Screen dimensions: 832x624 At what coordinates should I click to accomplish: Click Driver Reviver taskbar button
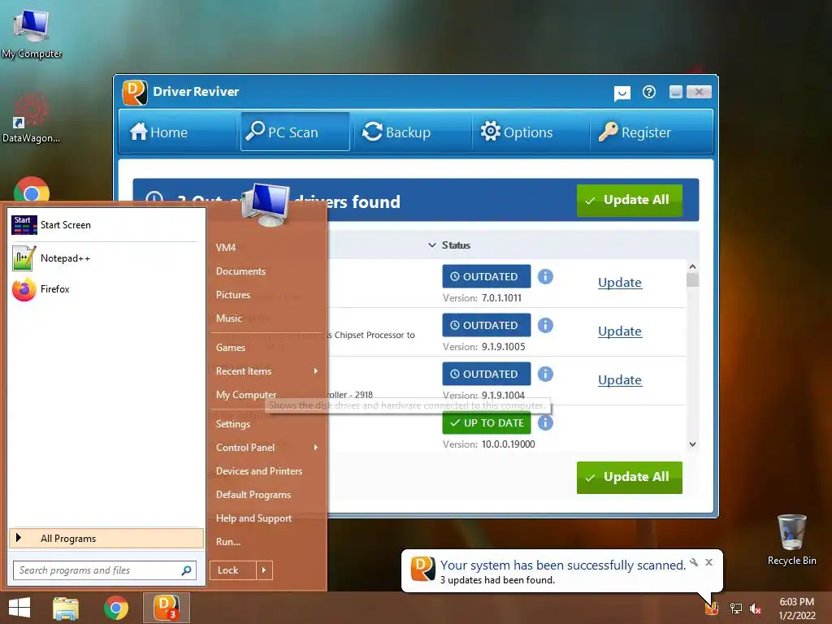click(166, 608)
